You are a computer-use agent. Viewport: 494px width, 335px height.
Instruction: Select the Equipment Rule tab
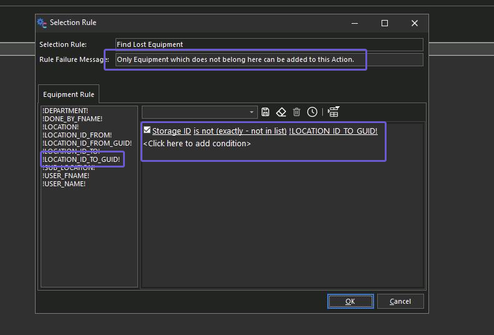[x=69, y=94]
